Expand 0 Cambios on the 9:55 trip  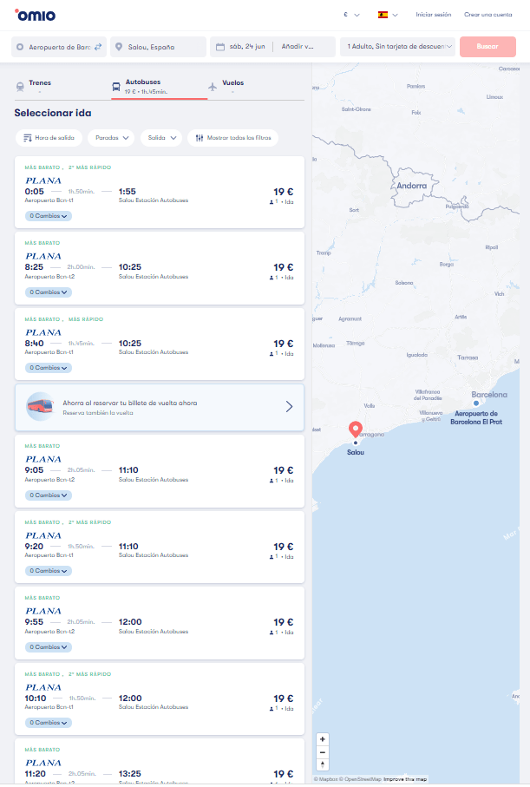pyautogui.click(x=49, y=647)
